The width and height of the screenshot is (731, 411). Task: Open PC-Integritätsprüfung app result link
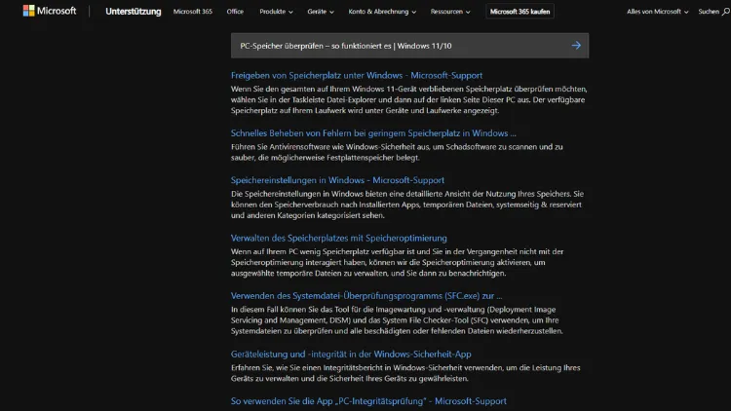pyautogui.click(x=368, y=400)
